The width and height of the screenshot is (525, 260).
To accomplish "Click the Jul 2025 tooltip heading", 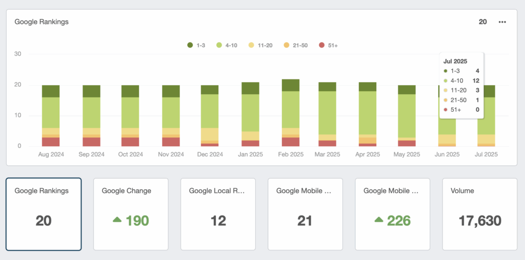I will (455, 62).
